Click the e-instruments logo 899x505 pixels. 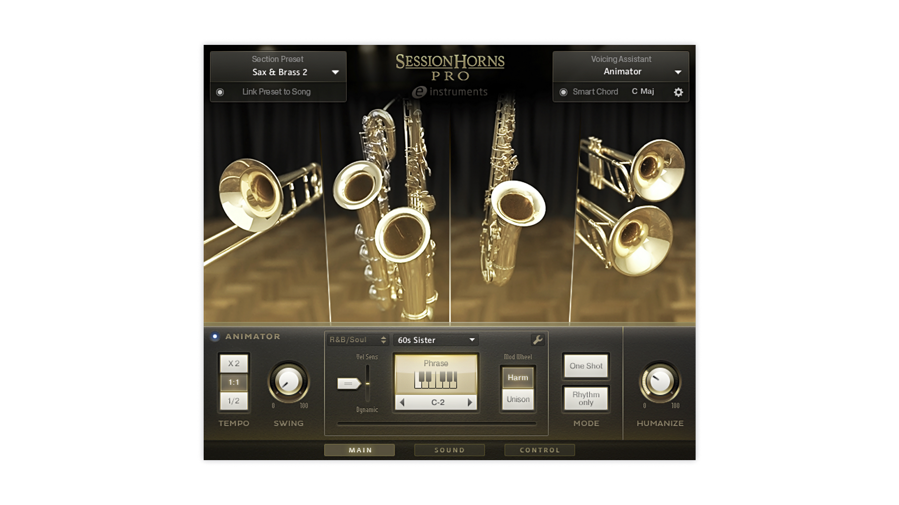tap(449, 92)
